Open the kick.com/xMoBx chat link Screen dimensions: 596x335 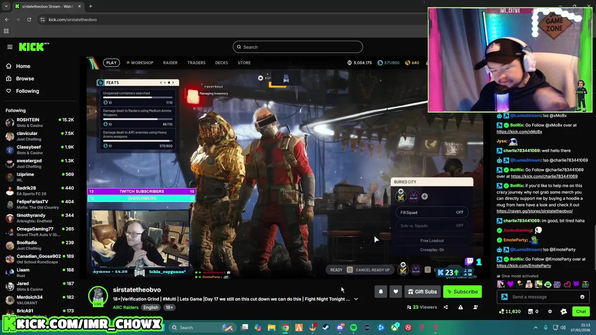tap(519, 132)
